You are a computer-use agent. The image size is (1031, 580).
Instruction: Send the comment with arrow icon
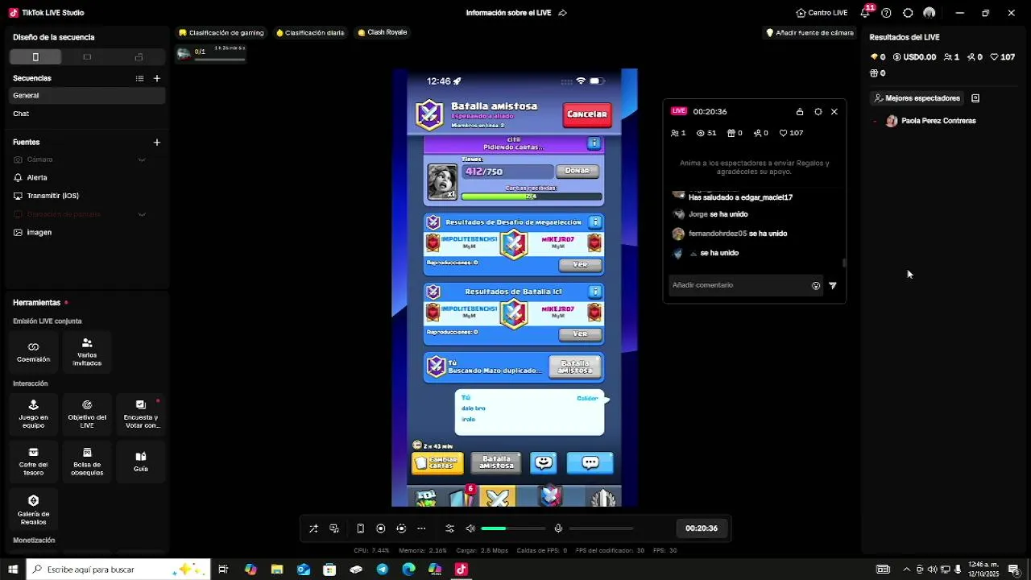click(833, 286)
